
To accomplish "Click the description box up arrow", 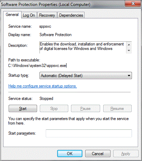I will click(129, 44).
